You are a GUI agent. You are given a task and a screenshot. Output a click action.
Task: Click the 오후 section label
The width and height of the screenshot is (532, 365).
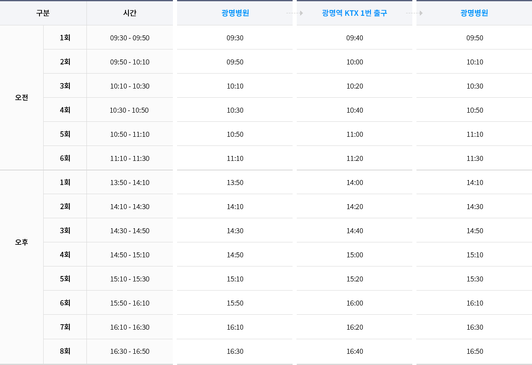[x=22, y=242]
